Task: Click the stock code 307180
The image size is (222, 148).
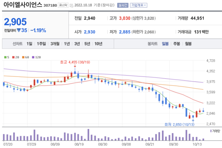Action: coord(50,5)
